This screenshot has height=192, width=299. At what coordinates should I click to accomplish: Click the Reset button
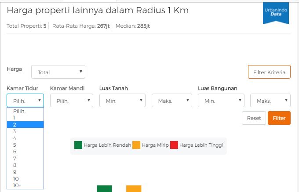[x=254, y=118]
